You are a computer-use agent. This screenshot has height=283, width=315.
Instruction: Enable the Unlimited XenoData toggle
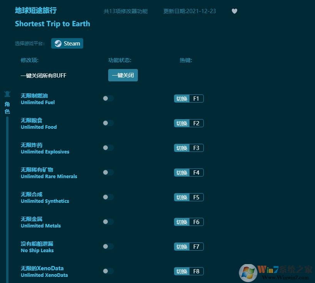pyautogui.click(x=108, y=271)
